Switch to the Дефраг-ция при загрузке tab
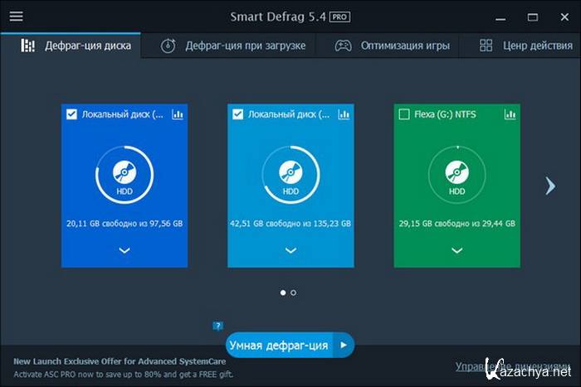This screenshot has height=387, width=581. (234, 46)
